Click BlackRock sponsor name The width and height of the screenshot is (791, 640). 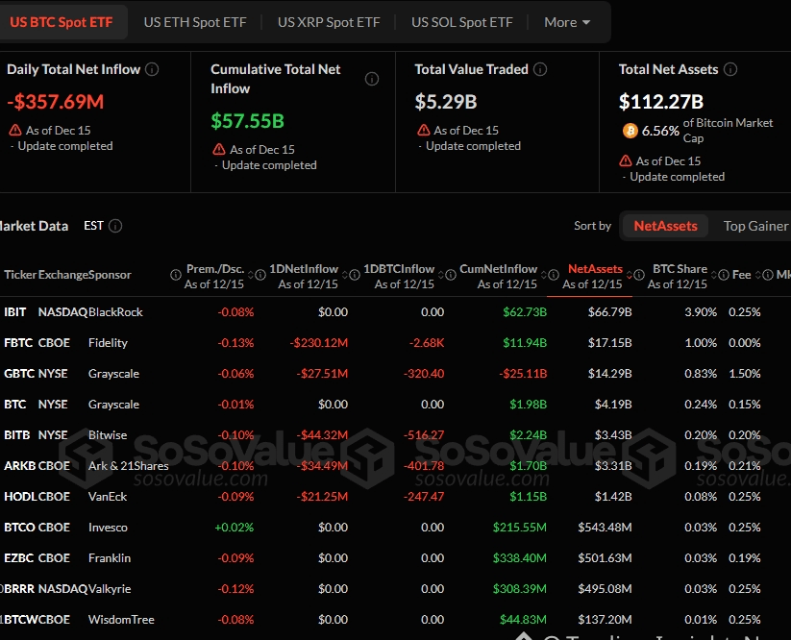(115, 312)
